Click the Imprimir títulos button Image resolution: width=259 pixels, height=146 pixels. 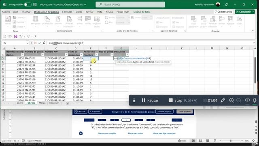coord(97,21)
